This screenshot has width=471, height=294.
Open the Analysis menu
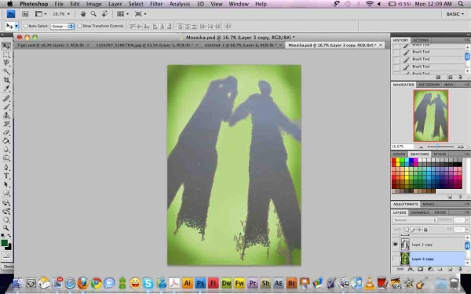180,4
